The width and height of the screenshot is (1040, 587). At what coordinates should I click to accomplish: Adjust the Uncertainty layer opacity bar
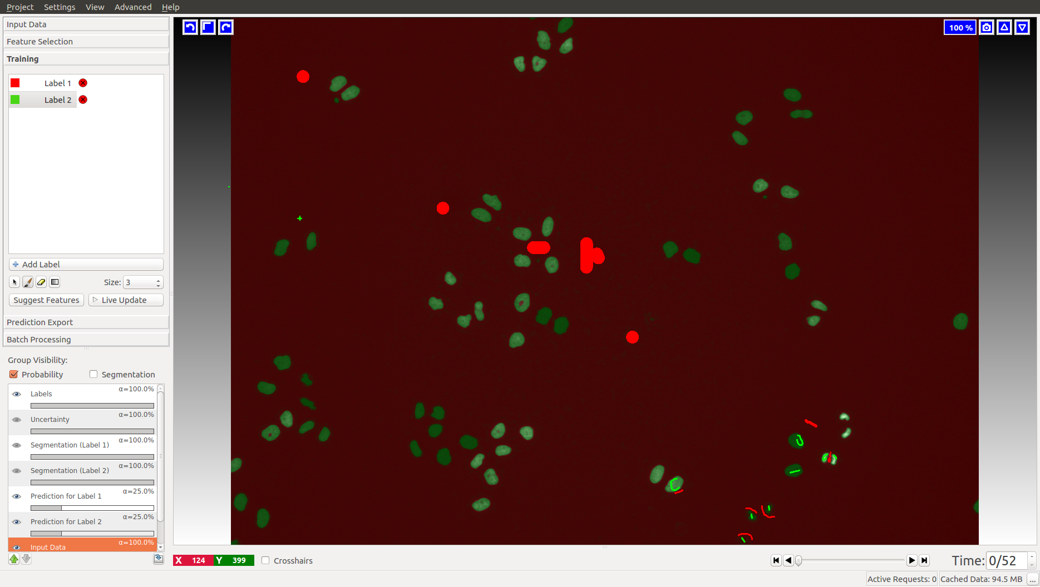pos(92,431)
